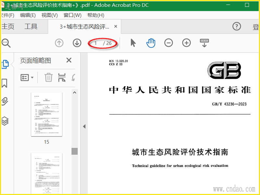Click the English title Technical guideline text
The width and height of the screenshot is (260, 195).
[180, 166]
